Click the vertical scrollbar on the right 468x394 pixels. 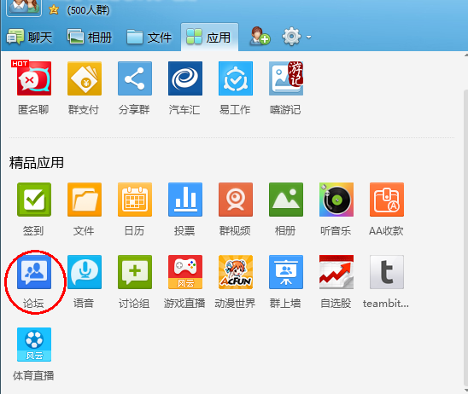point(465,239)
